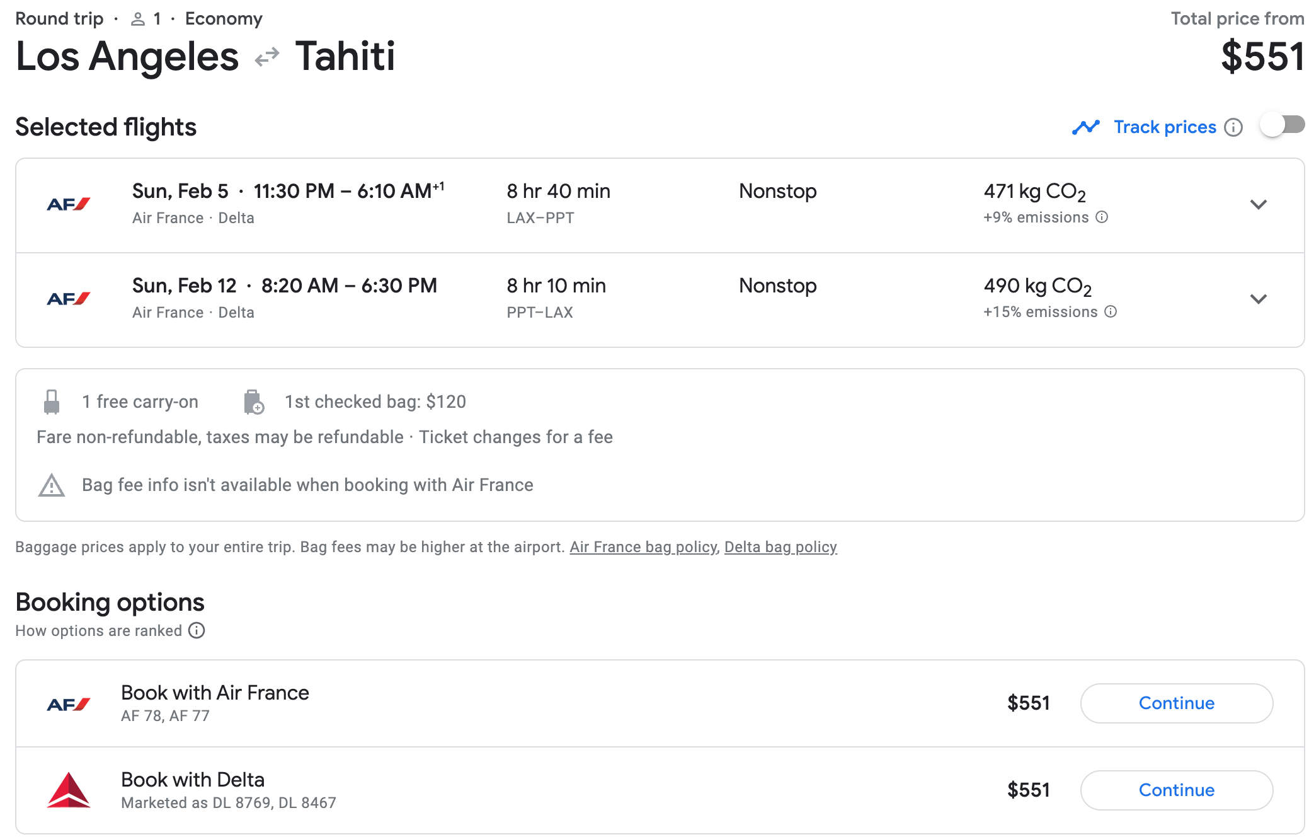
Task: Click the checked bag icon
Action: tap(253, 401)
